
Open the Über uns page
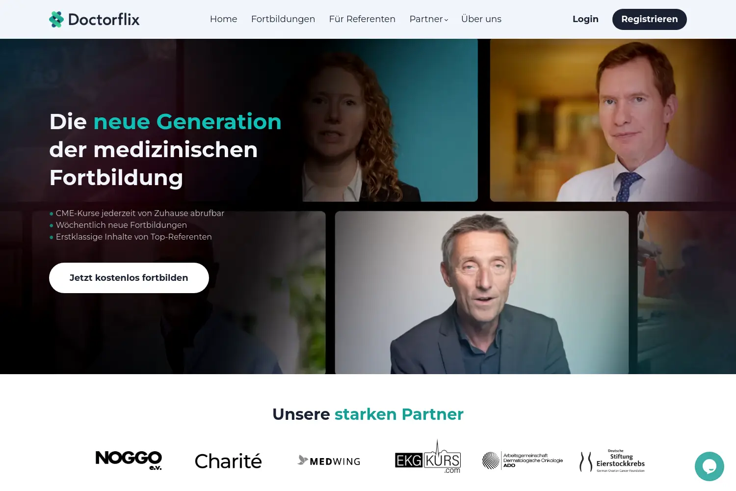(481, 19)
